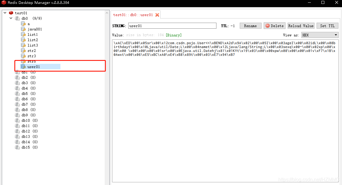The width and height of the screenshot is (342, 185).
Task: Click the key icon beside user01
Action: [x=23, y=67]
